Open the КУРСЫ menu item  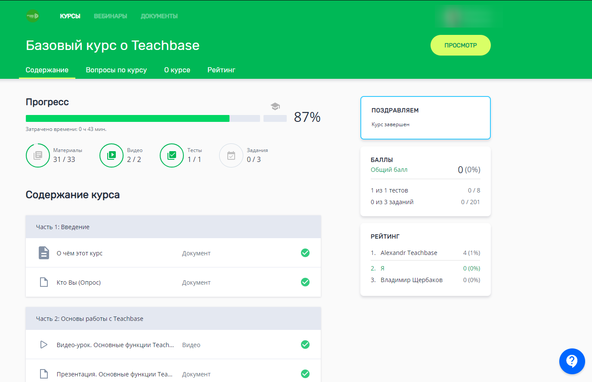tap(70, 16)
